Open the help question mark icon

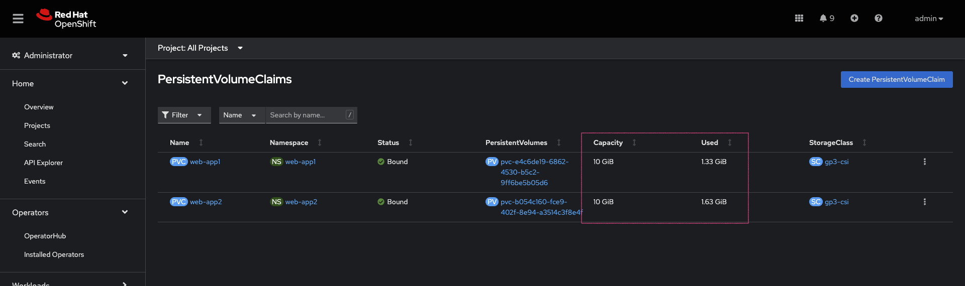[878, 18]
